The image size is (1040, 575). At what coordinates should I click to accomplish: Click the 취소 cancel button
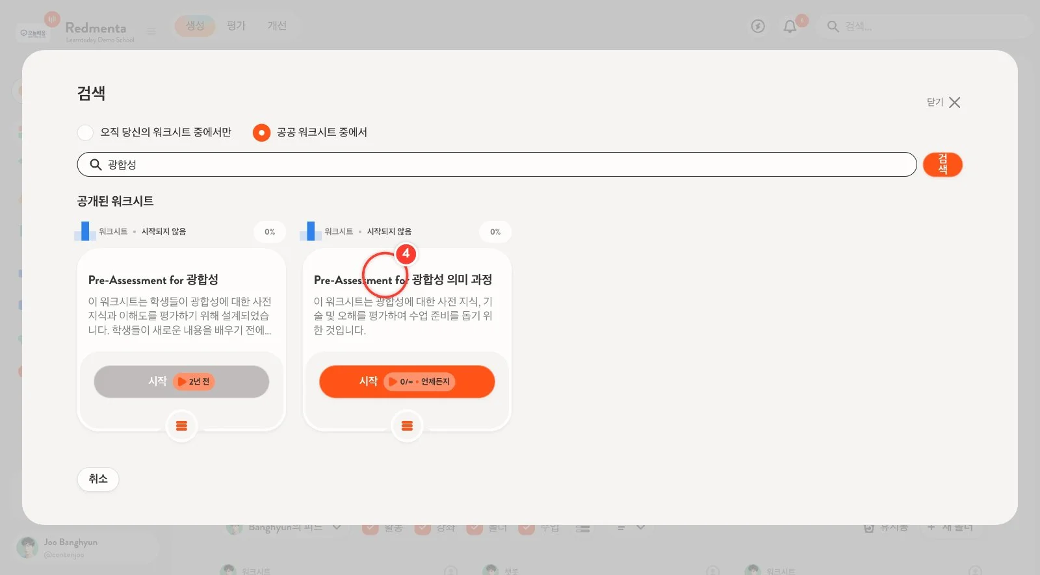98,479
